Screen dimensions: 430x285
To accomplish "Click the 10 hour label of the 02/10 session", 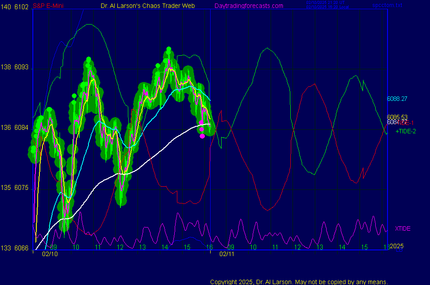I will pyautogui.click(x=76, y=247).
